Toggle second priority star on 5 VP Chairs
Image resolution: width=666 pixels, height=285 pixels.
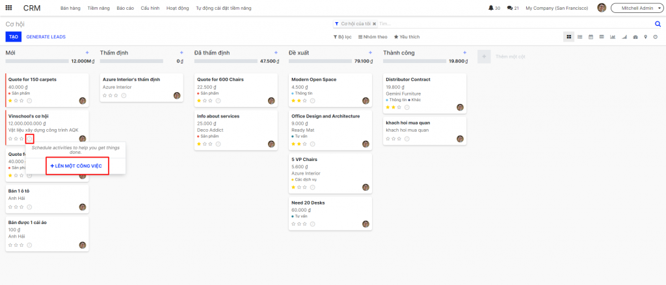pyautogui.click(x=299, y=187)
